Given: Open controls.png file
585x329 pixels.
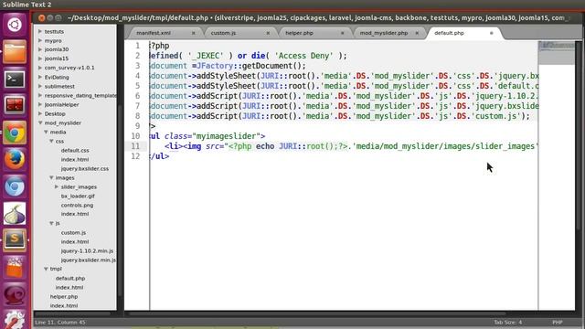Looking at the screenshot, I should [x=77, y=205].
